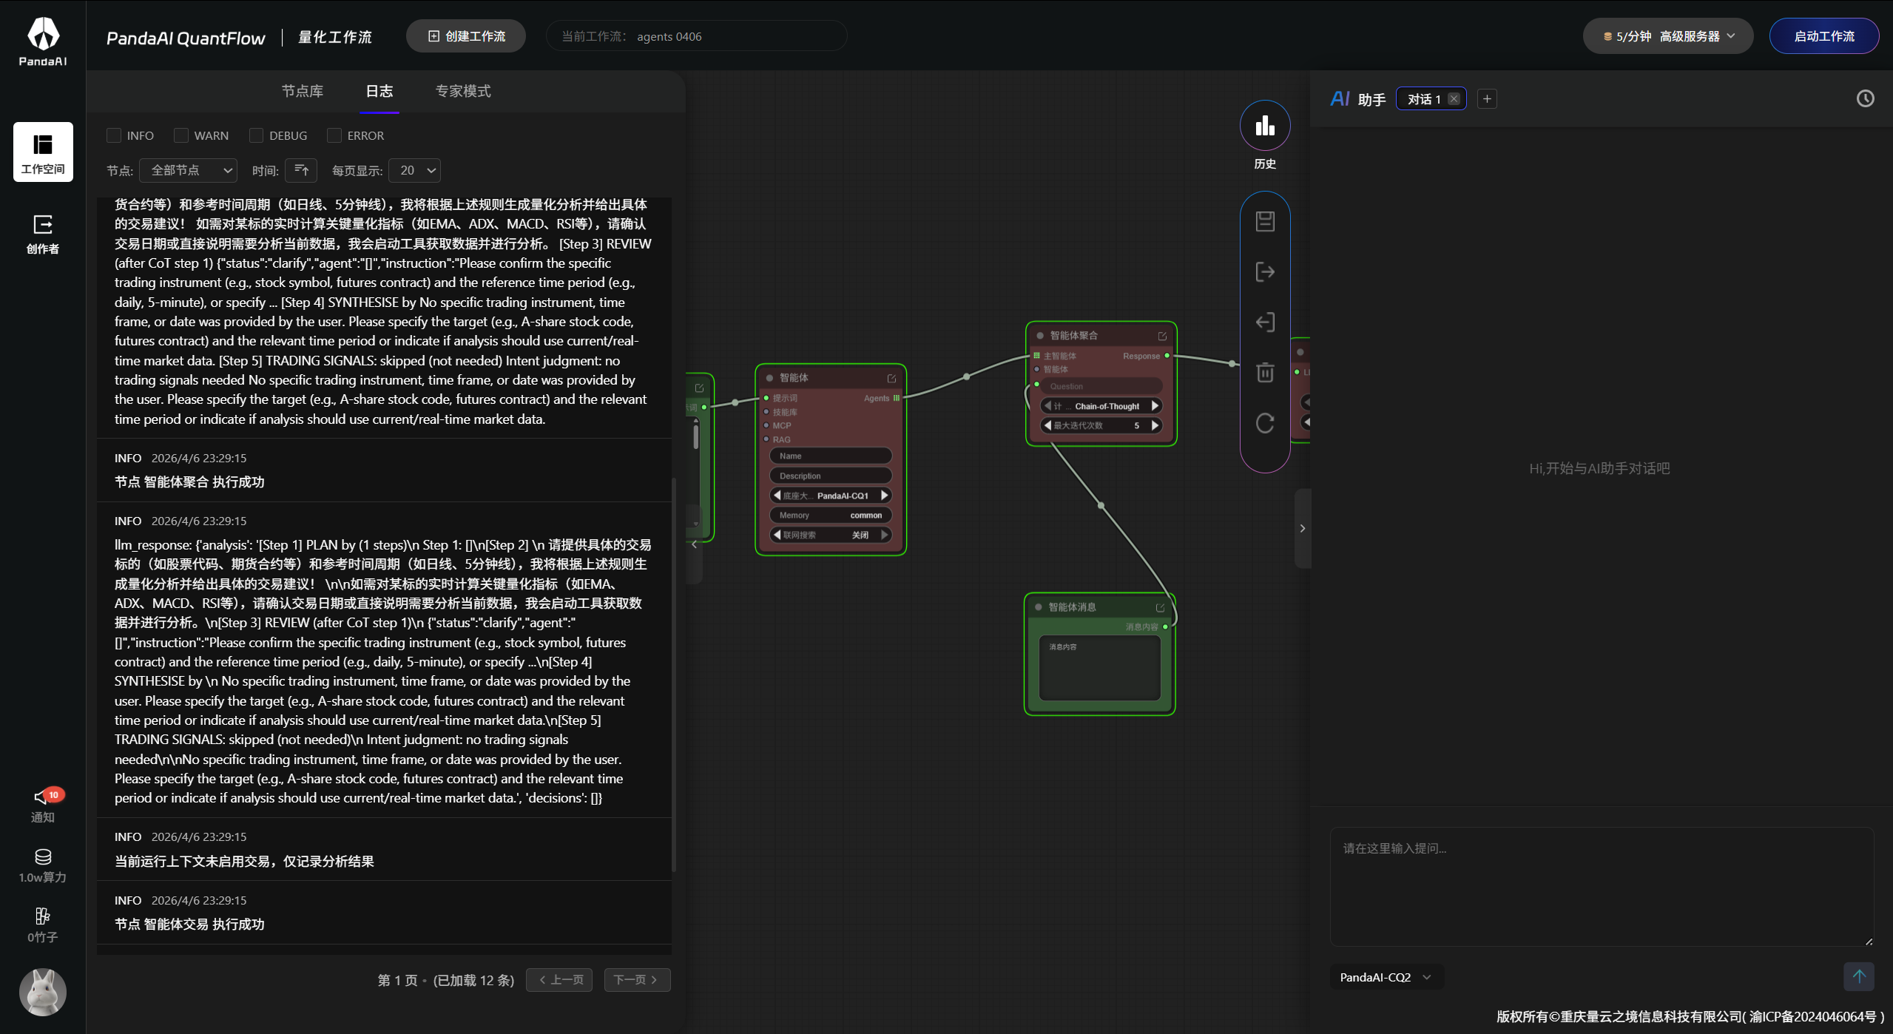Screen dimensions: 1893x1034
Task: Click the Question field in 智能体聚合 node
Action: 1101,386
